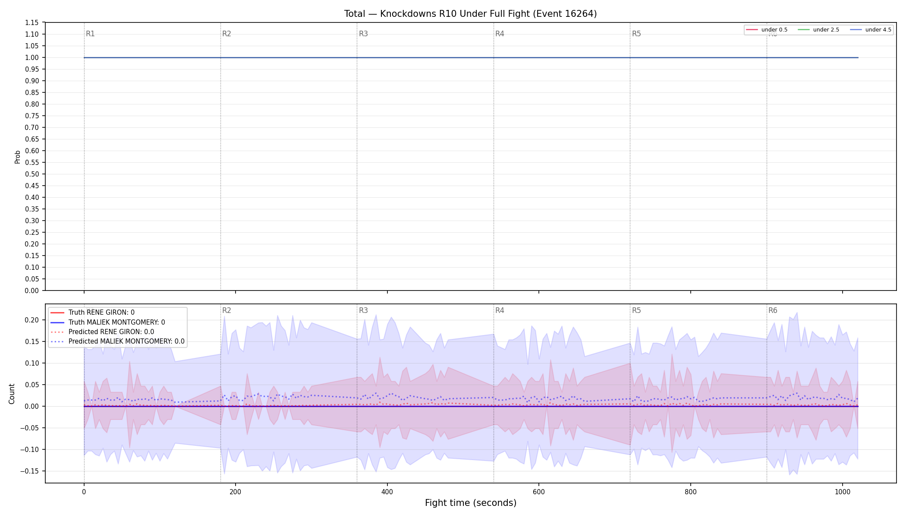The height and width of the screenshot is (518, 906).
Task: Click the −0.10 tick label on the Count axis
Action: 29,450
